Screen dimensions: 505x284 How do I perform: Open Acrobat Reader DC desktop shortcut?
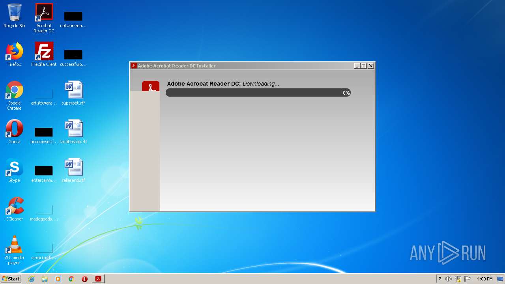click(x=44, y=18)
